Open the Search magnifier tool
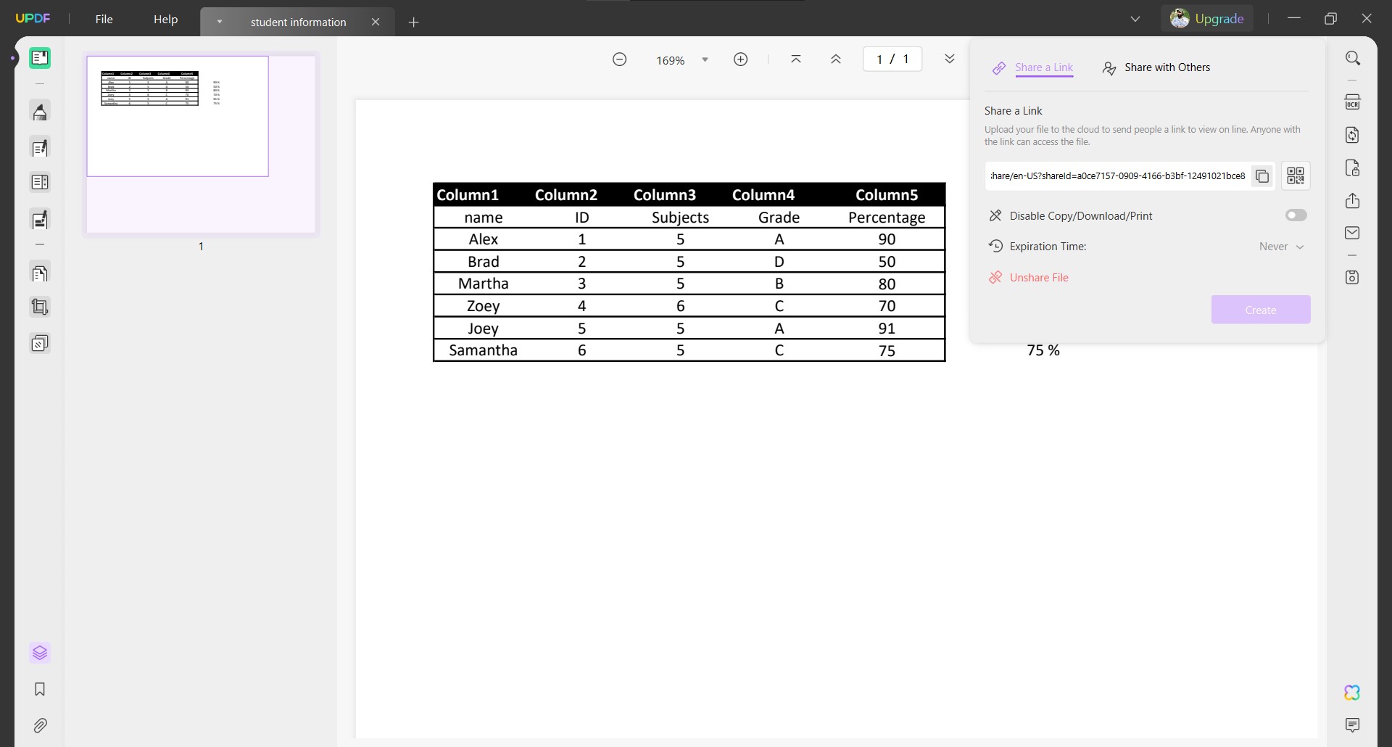 pos(1353,58)
